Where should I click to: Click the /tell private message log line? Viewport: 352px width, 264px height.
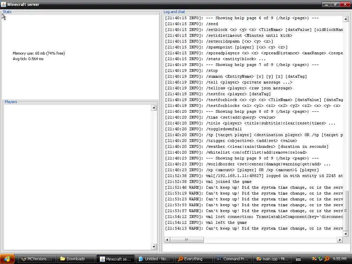(x=229, y=82)
